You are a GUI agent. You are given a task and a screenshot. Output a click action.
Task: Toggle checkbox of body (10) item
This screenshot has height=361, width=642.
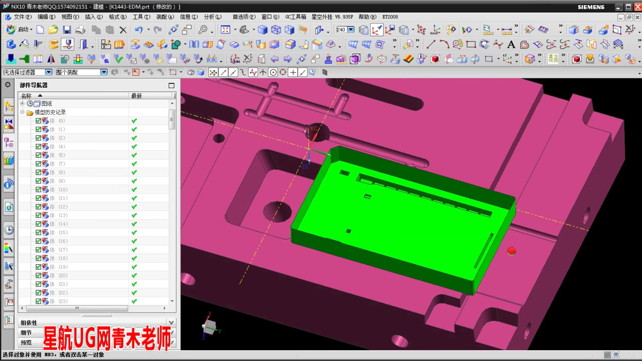[38, 190]
